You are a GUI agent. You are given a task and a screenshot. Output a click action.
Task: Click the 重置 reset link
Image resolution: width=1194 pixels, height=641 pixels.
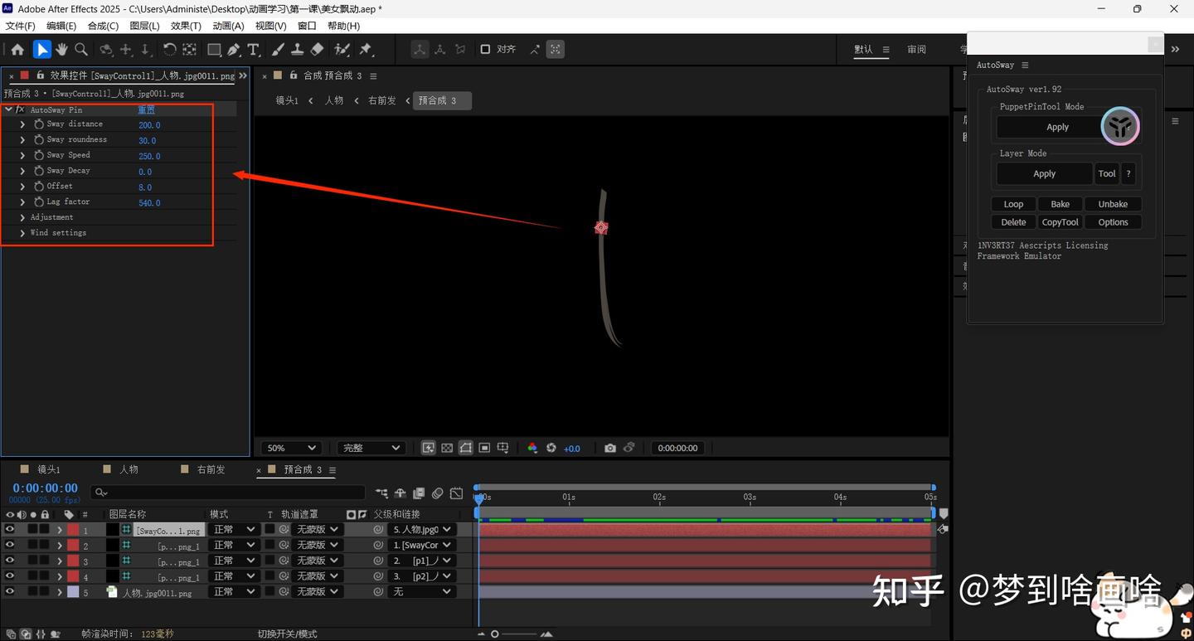146,109
